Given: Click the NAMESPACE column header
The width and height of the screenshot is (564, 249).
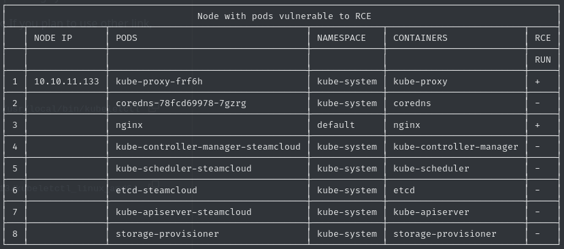Looking at the screenshot, I should point(341,38).
